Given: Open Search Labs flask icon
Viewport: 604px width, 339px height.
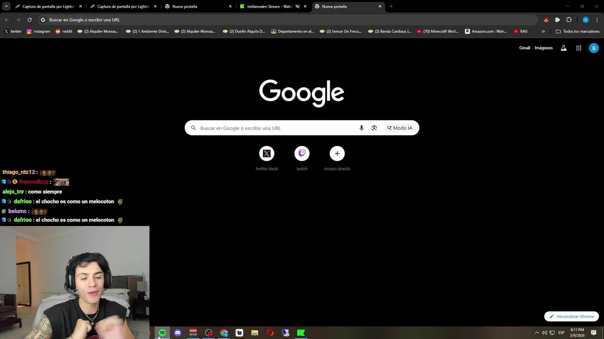Looking at the screenshot, I should (563, 48).
